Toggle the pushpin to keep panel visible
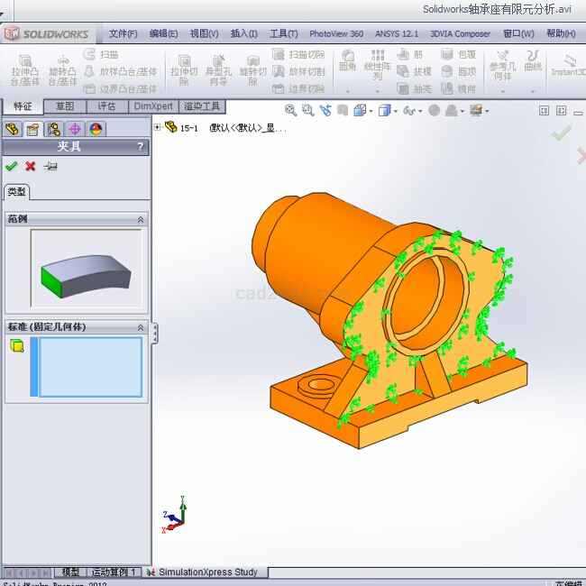 pos(50,166)
